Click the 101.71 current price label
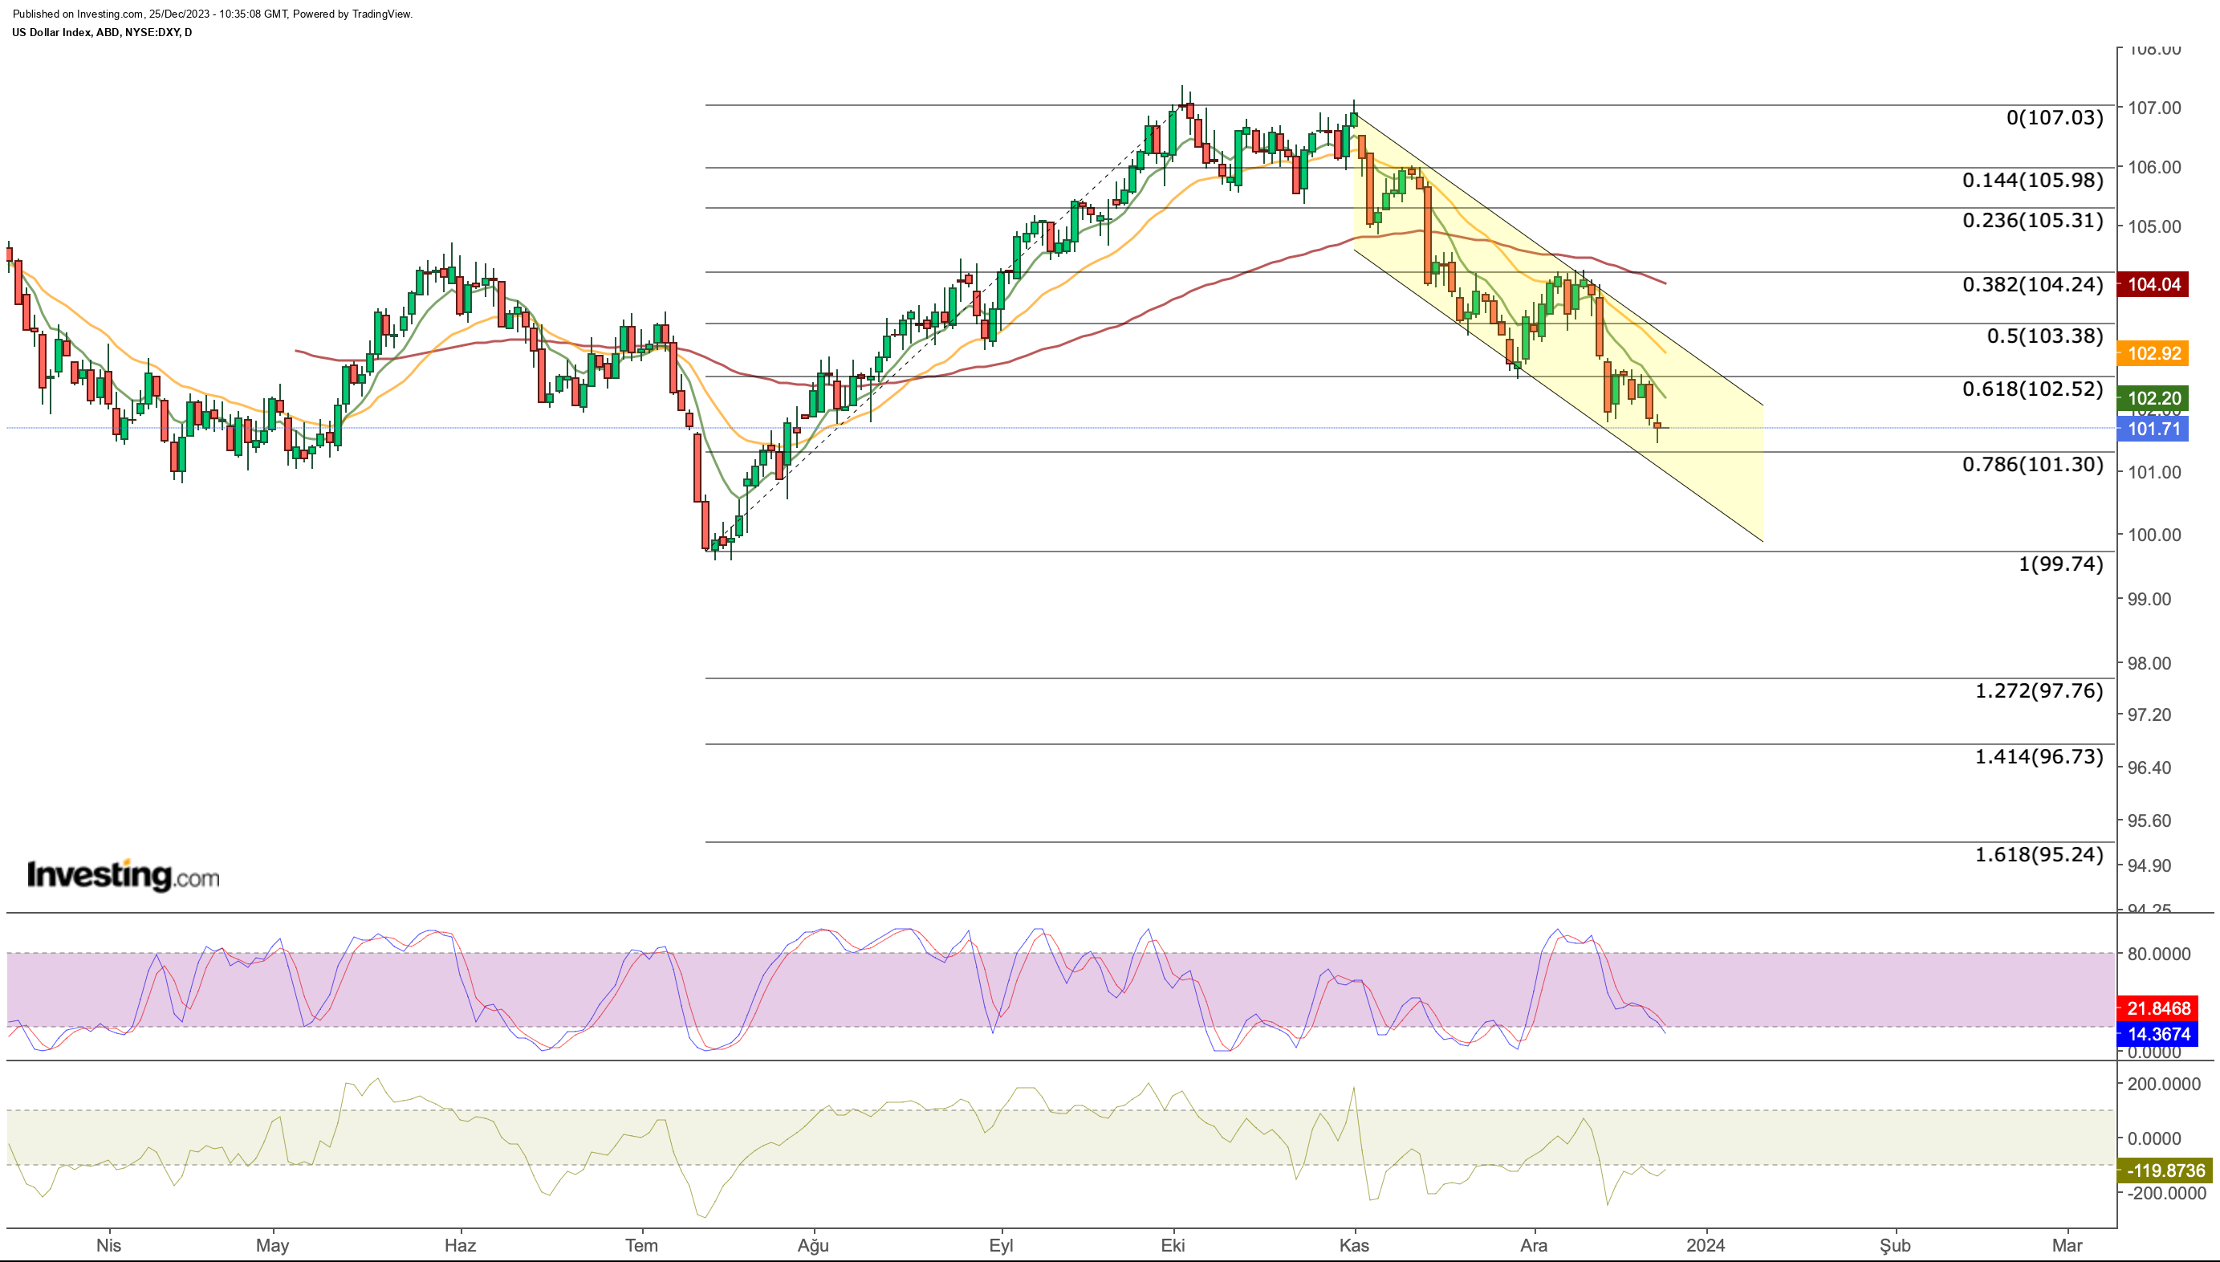 (x=2153, y=428)
